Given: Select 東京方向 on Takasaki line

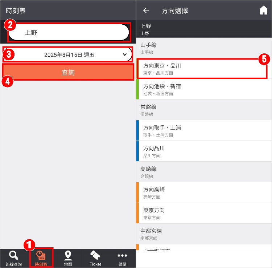Looking at the screenshot, I should click(x=204, y=213).
